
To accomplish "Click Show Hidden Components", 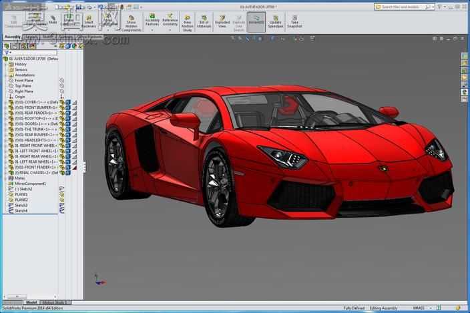I will click(x=132, y=23).
